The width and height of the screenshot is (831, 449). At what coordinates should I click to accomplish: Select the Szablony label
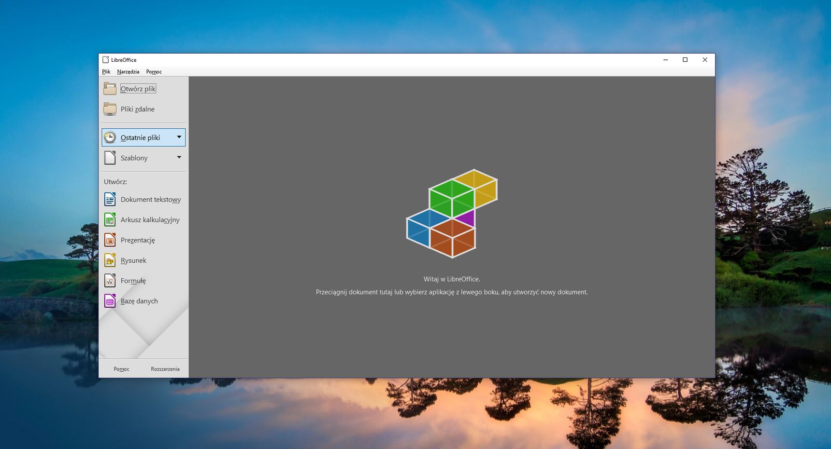tap(134, 158)
